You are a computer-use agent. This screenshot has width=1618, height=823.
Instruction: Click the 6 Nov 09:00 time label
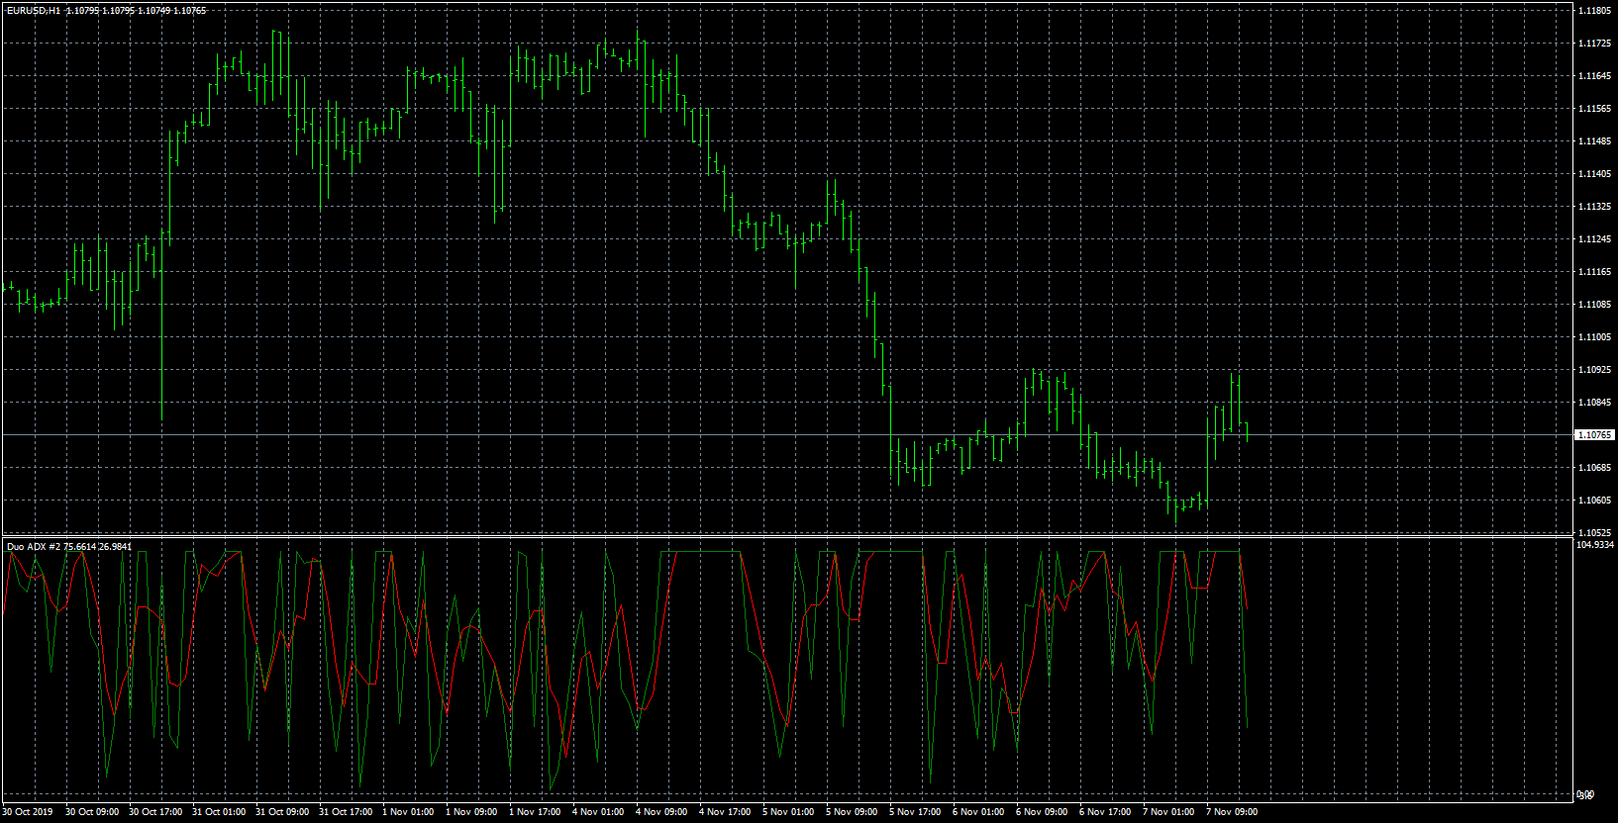click(1042, 812)
